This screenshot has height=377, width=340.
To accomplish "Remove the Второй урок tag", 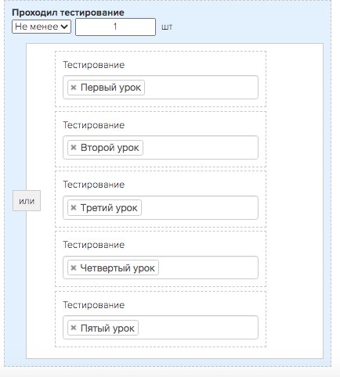I will pyautogui.click(x=74, y=148).
